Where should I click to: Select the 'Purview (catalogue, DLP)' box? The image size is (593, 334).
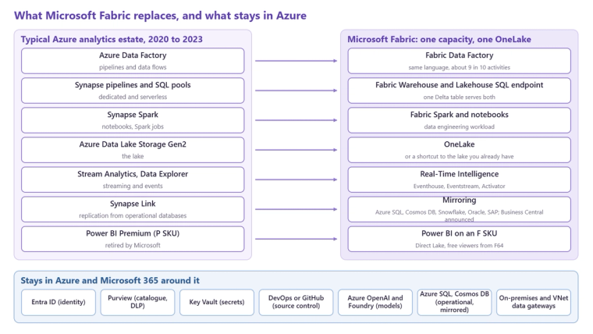(137, 302)
